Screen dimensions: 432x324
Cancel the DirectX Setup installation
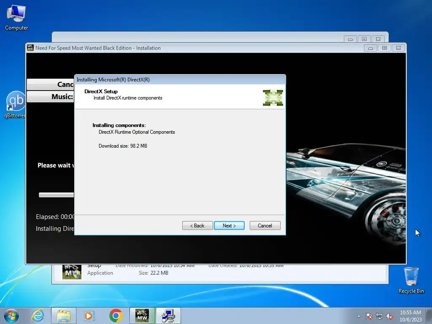click(x=265, y=225)
